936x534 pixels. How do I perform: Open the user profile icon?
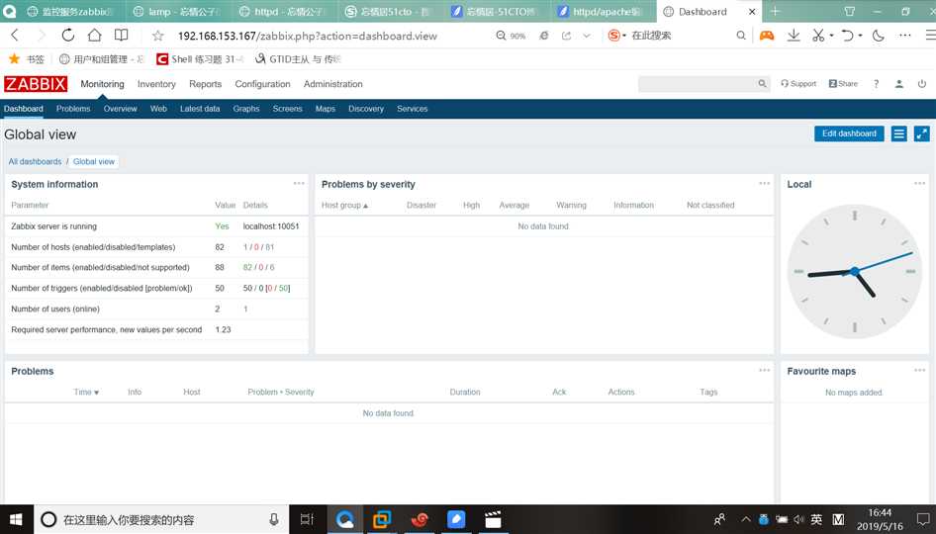tap(899, 84)
